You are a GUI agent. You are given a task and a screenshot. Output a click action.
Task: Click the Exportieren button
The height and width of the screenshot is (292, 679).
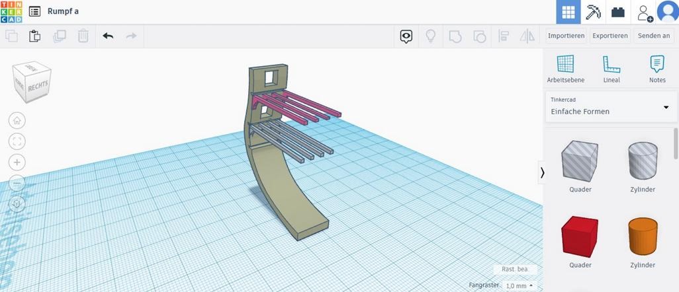click(610, 36)
